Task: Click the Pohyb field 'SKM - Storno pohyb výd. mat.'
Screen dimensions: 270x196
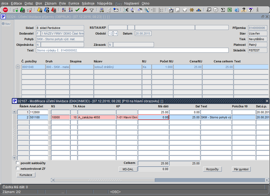Action: click(x=60, y=39)
